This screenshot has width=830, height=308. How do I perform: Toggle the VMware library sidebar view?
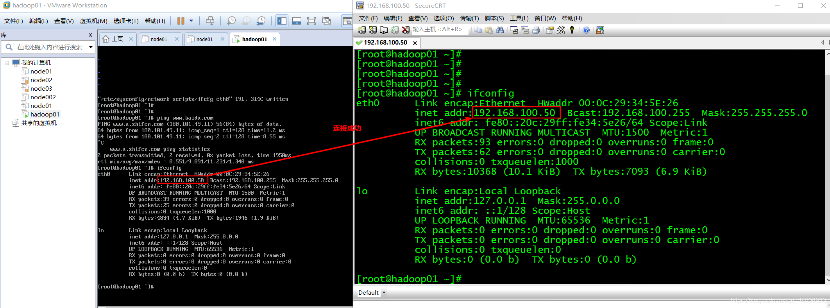[x=282, y=21]
